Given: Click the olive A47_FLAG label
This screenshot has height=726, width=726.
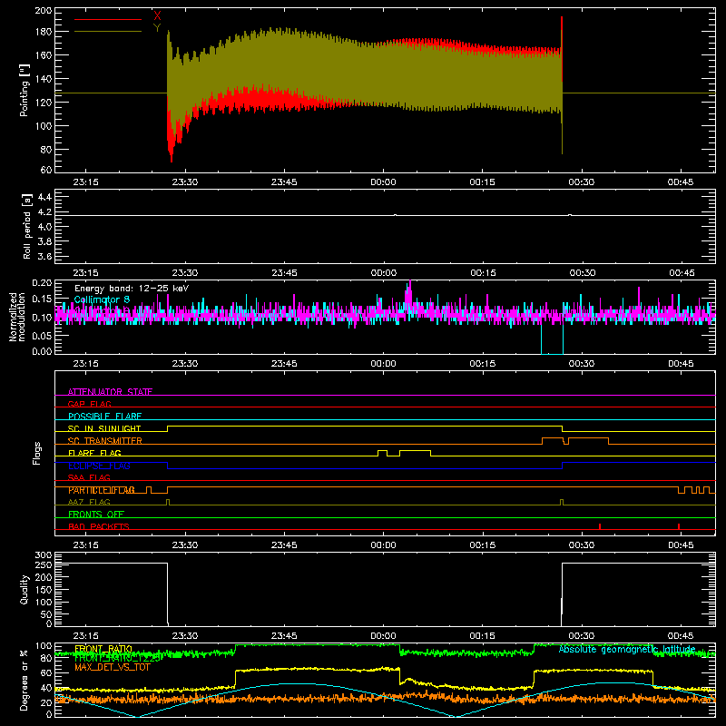Looking at the screenshot, I should click(89, 502).
